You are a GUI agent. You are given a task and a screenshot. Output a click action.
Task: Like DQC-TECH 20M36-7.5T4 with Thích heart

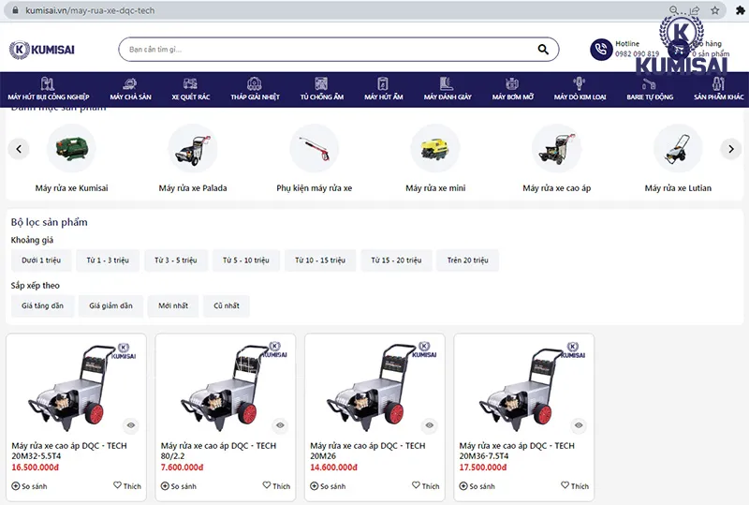(x=575, y=486)
